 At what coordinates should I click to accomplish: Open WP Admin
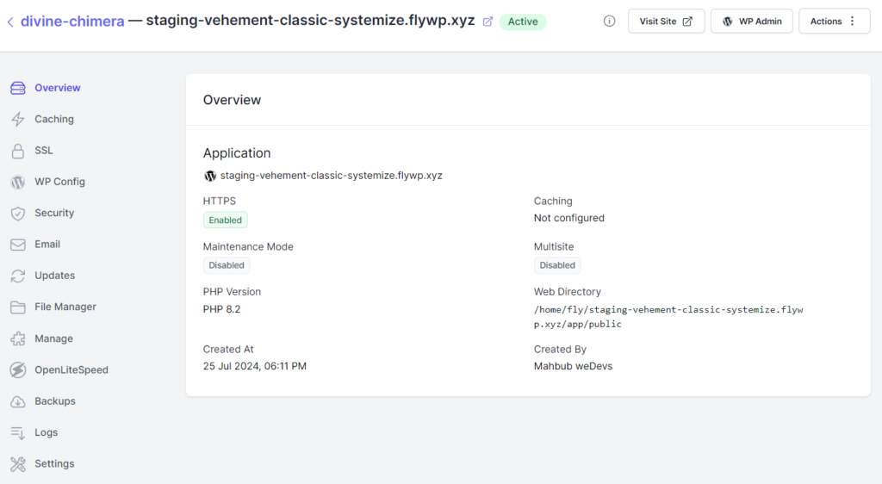tap(751, 22)
